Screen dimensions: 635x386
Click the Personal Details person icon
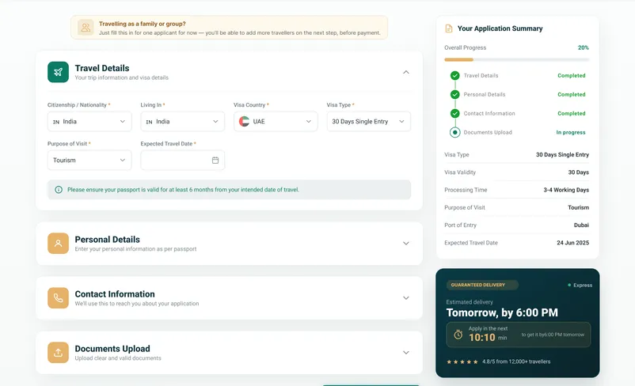(58, 243)
